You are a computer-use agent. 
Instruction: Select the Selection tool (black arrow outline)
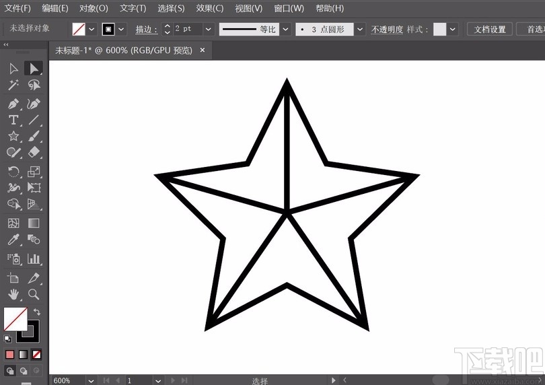[13, 69]
